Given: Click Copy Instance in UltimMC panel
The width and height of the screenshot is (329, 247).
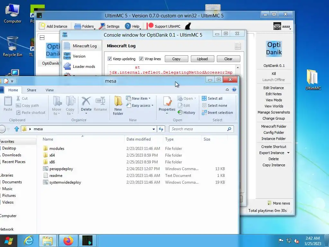Looking at the screenshot, I should [274, 165].
